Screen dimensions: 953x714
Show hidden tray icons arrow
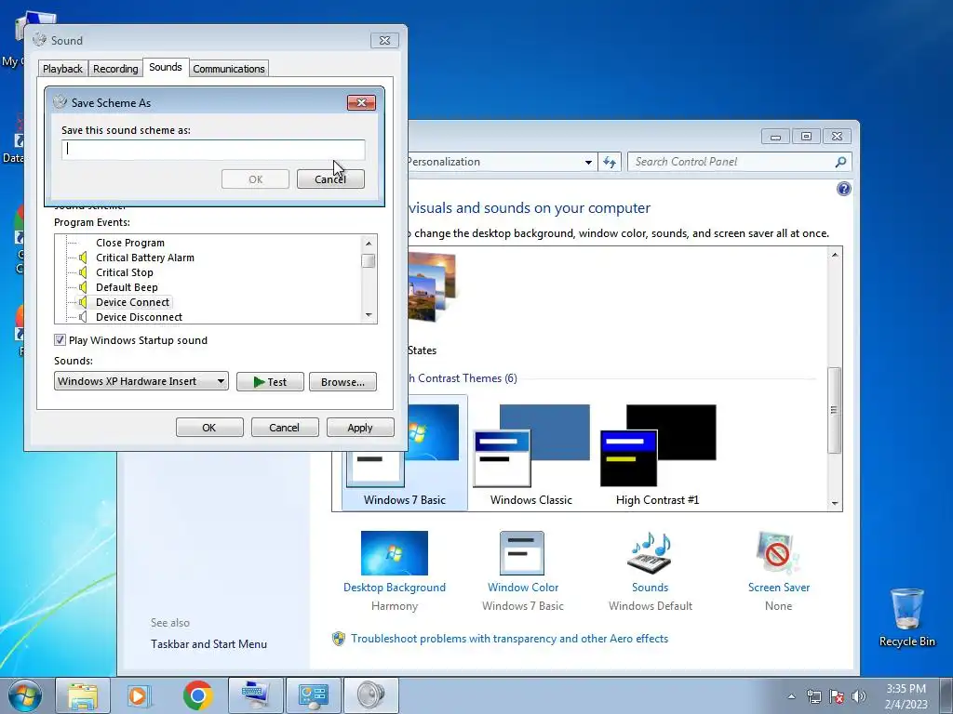(x=791, y=696)
